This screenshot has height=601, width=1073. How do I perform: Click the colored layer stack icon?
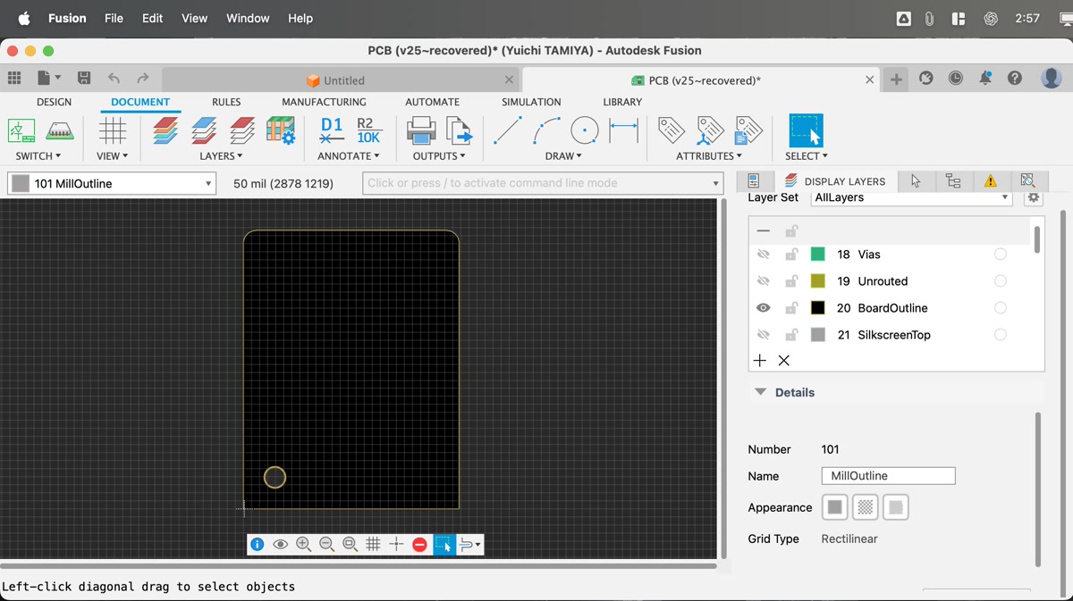[165, 130]
